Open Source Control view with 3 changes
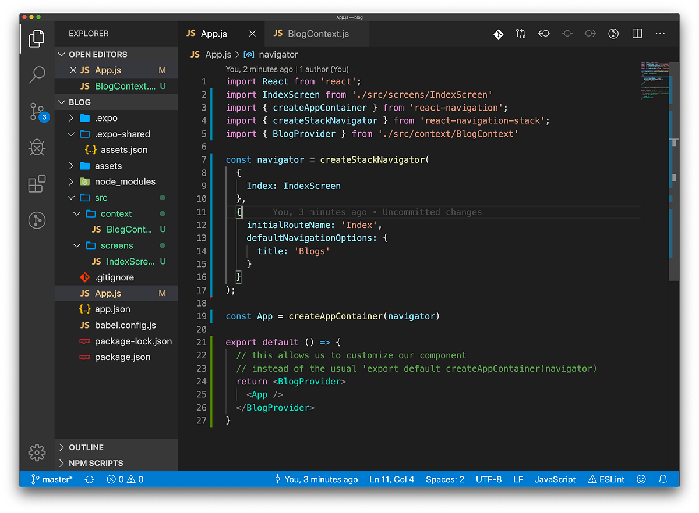 [x=37, y=111]
